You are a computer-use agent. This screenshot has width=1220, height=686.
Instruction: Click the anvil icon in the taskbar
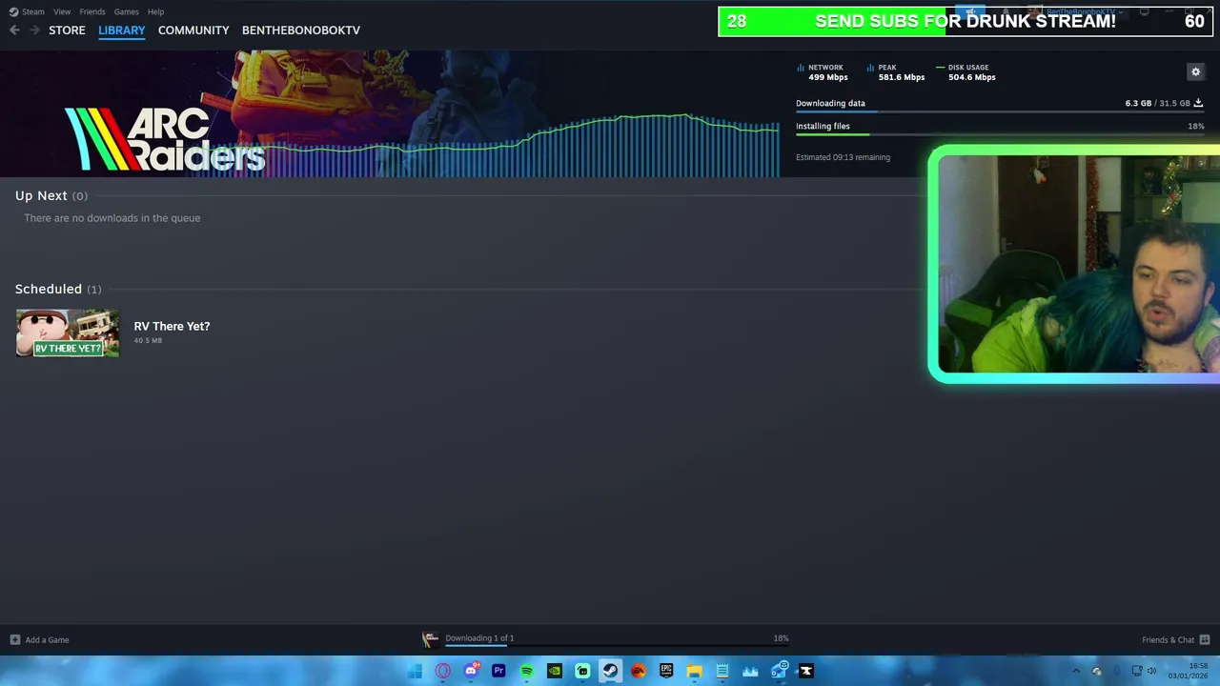[806, 671]
